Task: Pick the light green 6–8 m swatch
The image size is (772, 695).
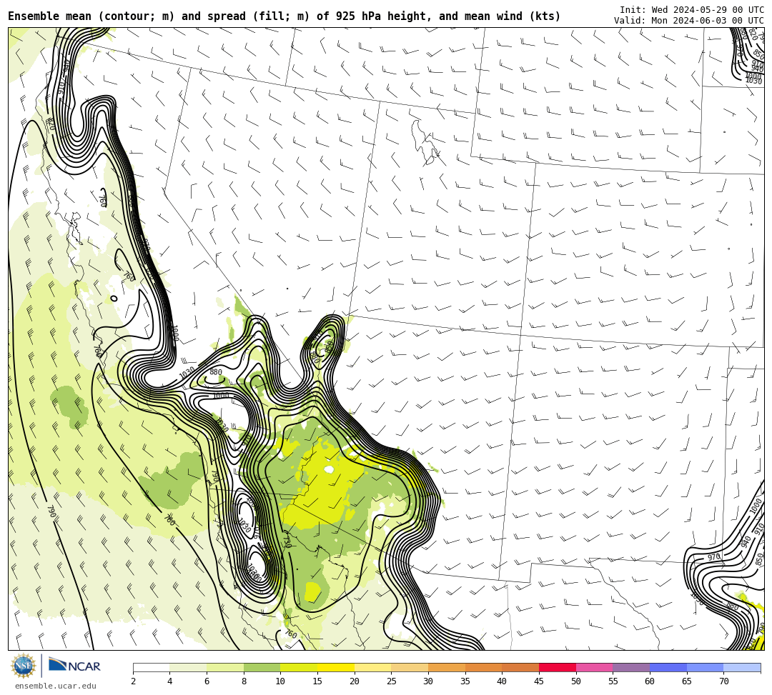Action: 225,667
